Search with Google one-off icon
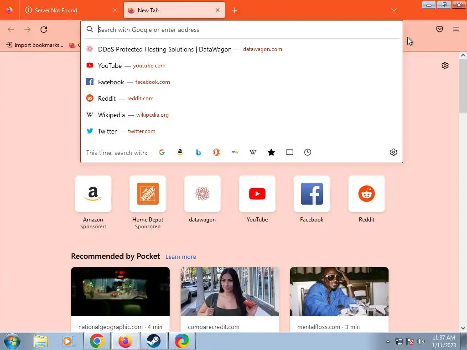This screenshot has height=350, width=467. pos(162,152)
